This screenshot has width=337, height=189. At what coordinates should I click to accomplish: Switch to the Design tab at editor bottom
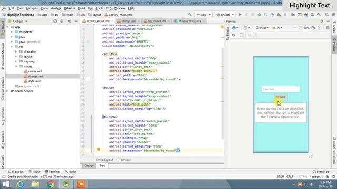point(89,166)
